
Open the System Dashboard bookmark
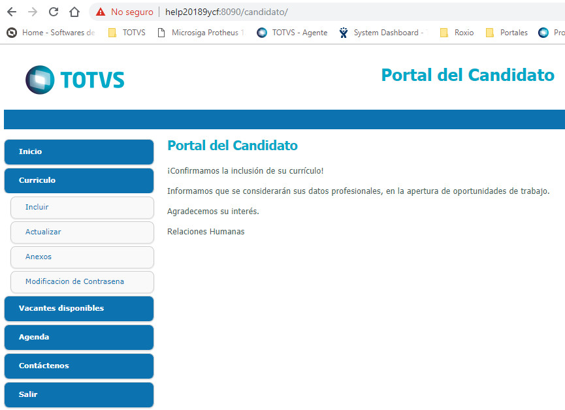click(383, 33)
